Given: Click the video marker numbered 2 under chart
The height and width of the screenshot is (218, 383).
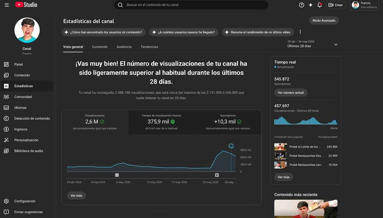Looking at the screenshot, I should 117,175.
